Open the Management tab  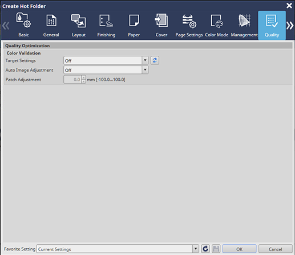tap(244, 25)
